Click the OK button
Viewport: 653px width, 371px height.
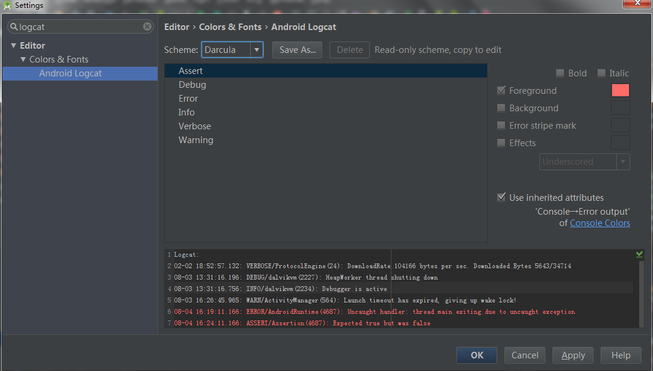coord(477,355)
